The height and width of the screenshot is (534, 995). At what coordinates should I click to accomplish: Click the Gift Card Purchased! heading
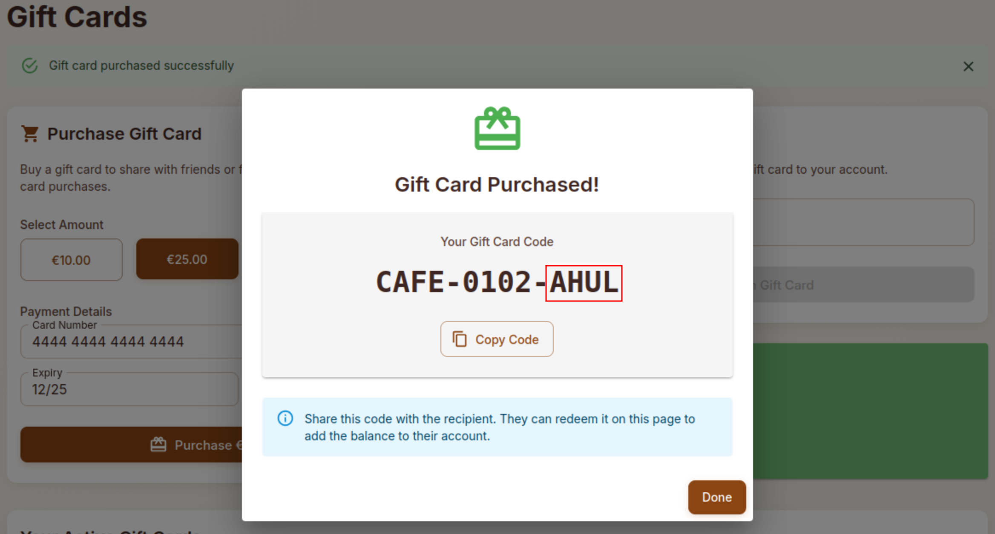(x=497, y=184)
